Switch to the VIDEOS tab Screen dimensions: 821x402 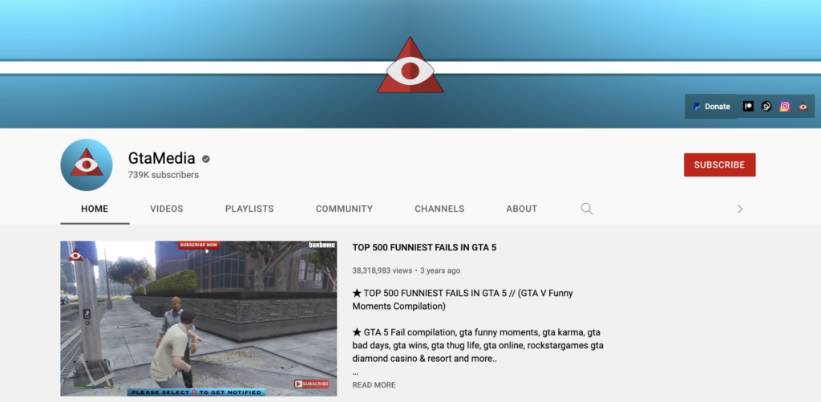click(x=167, y=209)
